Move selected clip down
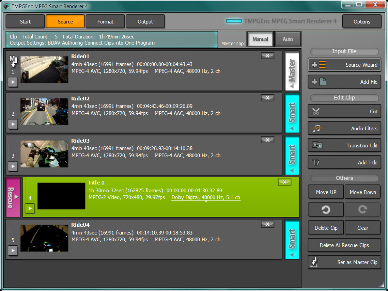This screenshot has height=291, width=388. pyautogui.click(x=363, y=192)
